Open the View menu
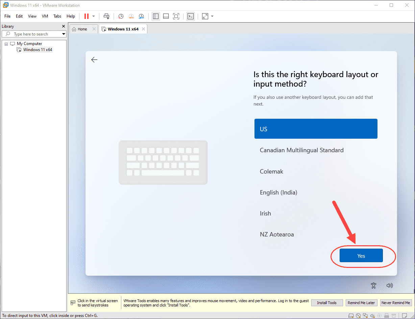Screen dimensions: 415x319 (x=32, y=16)
